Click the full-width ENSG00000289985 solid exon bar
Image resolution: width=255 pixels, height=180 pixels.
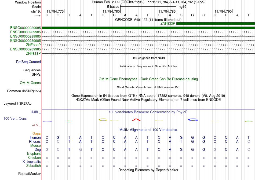pyautogui.click(x=148, y=28)
